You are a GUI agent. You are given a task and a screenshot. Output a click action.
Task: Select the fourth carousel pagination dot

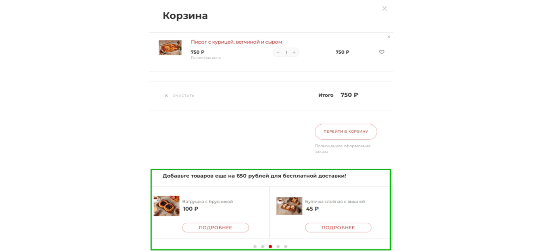278,247
